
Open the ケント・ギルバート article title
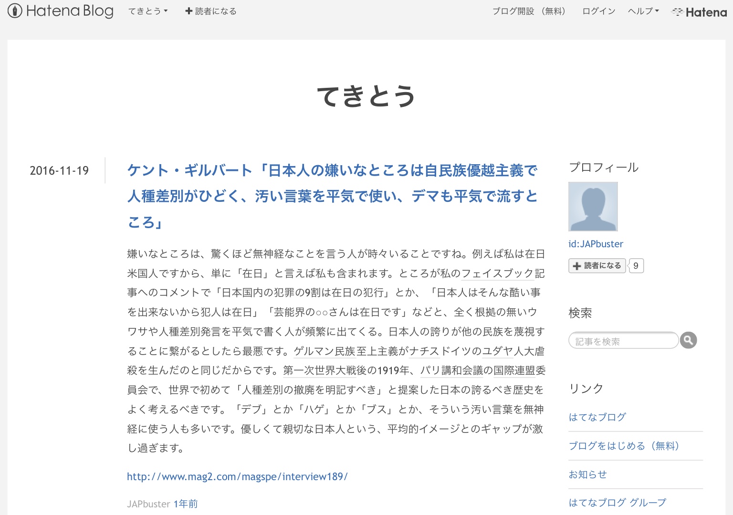[x=332, y=196]
